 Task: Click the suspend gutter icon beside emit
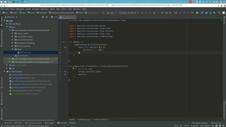click(x=65, y=74)
